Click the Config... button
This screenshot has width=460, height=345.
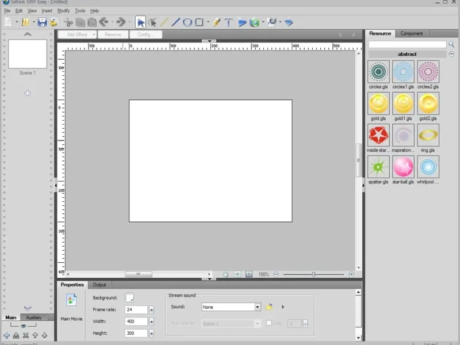click(x=145, y=34)
